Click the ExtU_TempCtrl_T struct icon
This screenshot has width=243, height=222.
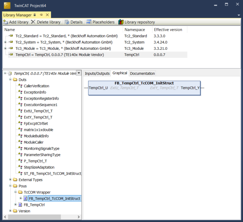20,111
